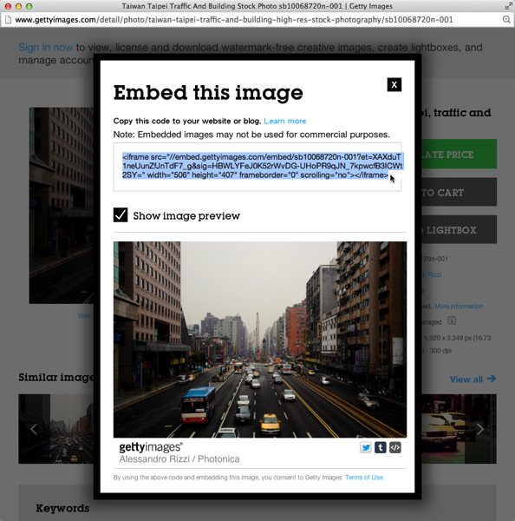Click the window fullscreen arrows icon
This screenshot has height=521, width=515.
[508, 6]
